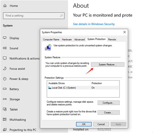Focus the Find a setting search box
The width and height of the screenshot is (153, 133).
[34, 16]
